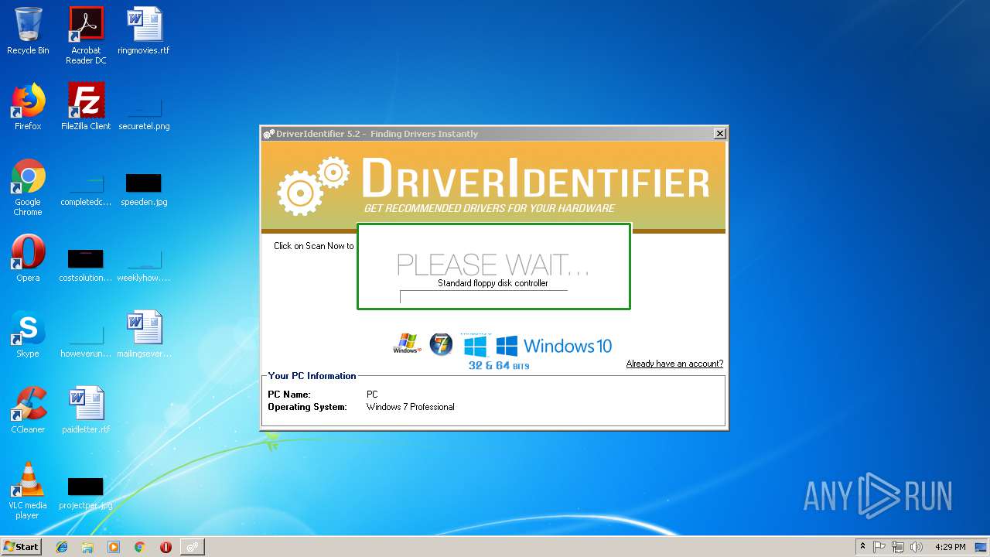
Task: Open Google Chrome desktop shortcut
Action: (x=28, y=187)
